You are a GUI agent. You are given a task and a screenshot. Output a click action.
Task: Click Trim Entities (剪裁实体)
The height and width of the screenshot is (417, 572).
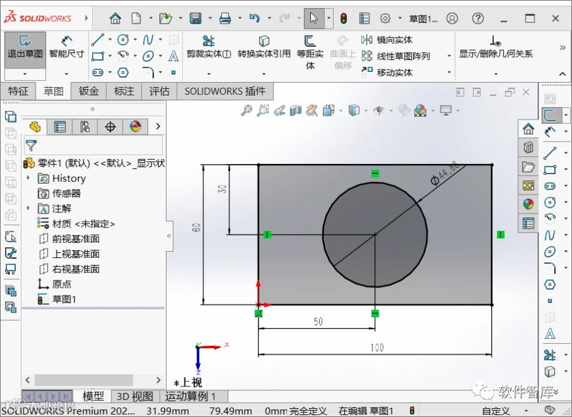(x=208, y=48)
